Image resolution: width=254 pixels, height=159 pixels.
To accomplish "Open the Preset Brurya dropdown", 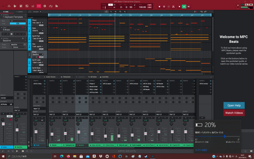I will click(18, 47).
